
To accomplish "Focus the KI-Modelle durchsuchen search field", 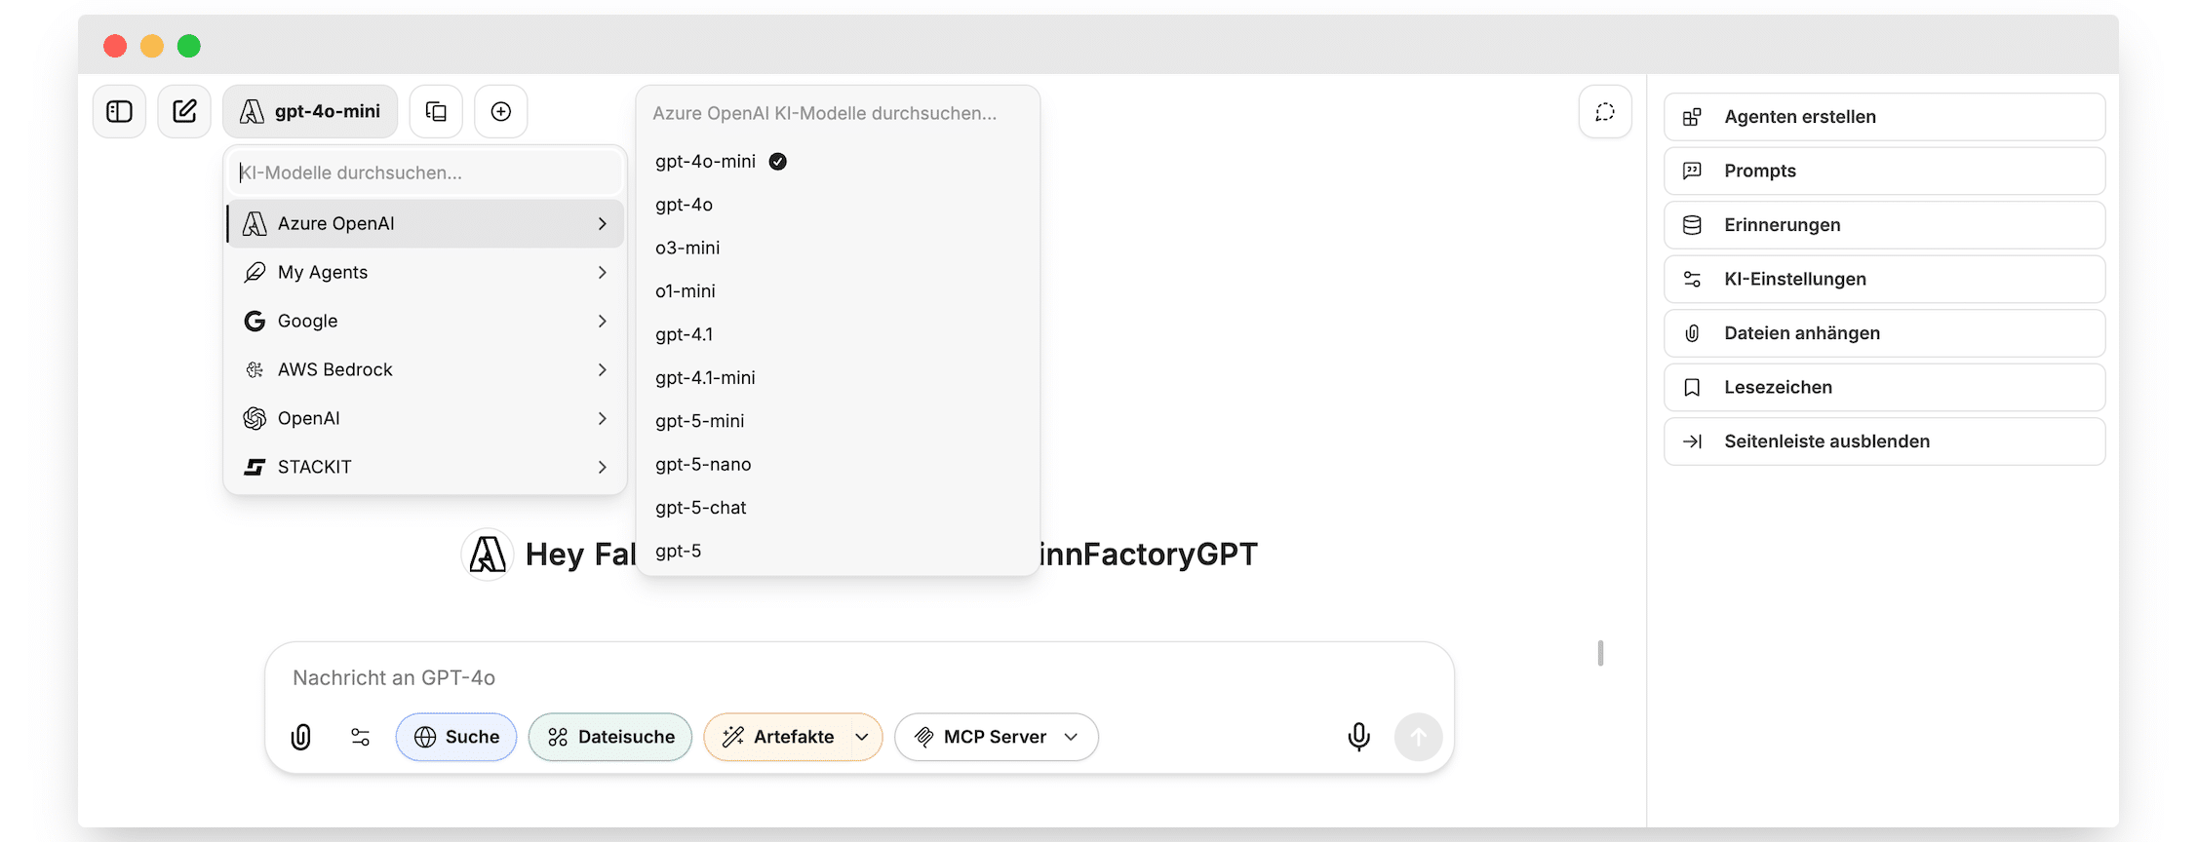I will point(426,172).
